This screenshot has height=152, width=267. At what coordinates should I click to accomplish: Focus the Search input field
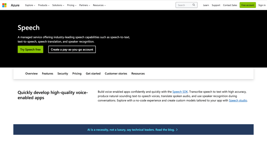[186, 5]
